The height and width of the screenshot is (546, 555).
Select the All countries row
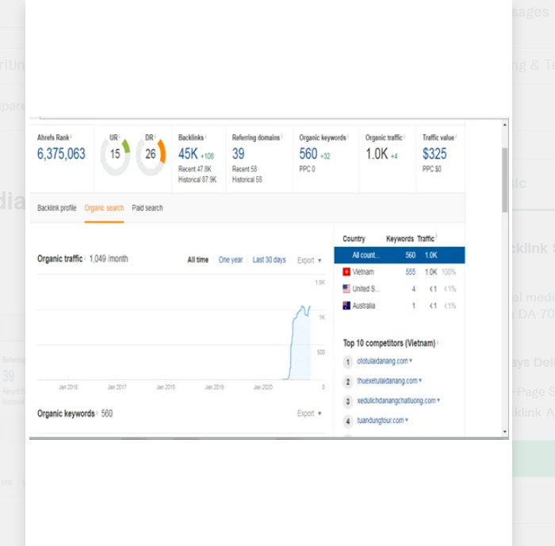point(400,255)
